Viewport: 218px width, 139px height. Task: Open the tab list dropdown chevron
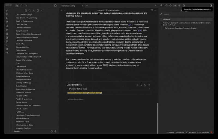pyautogui.click(x=155, y=5)
